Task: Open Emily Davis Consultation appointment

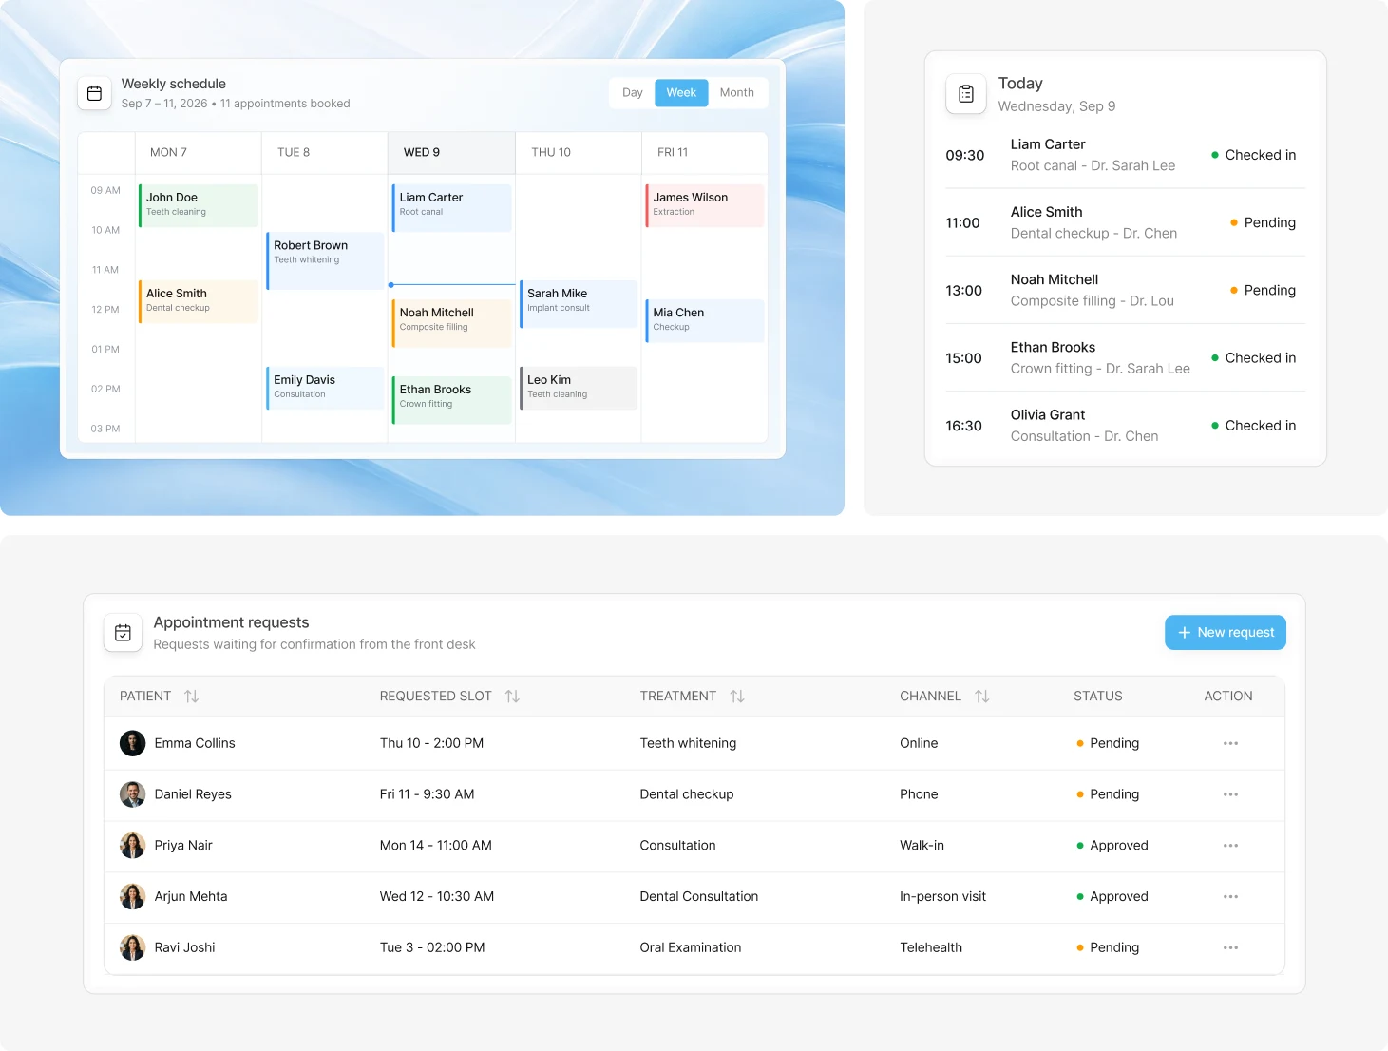Action: pos(326,388)
